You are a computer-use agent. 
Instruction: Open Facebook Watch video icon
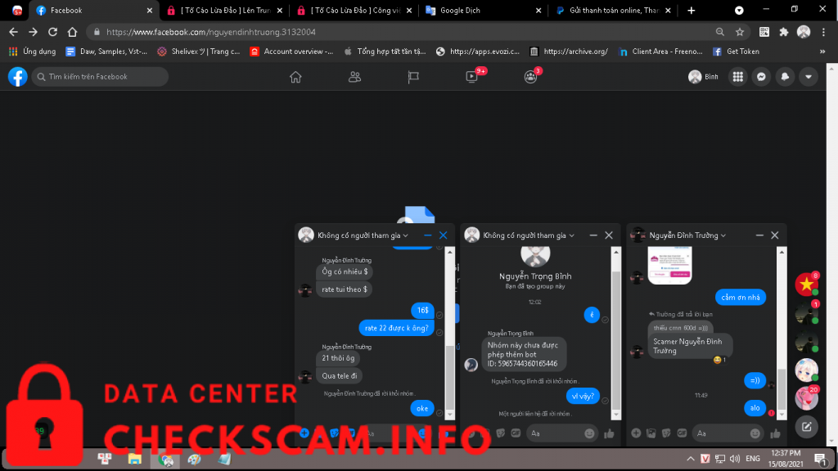point(471,77)
